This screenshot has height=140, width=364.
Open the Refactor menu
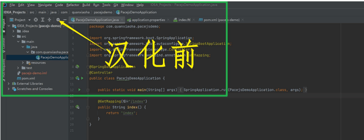[73, 5]
